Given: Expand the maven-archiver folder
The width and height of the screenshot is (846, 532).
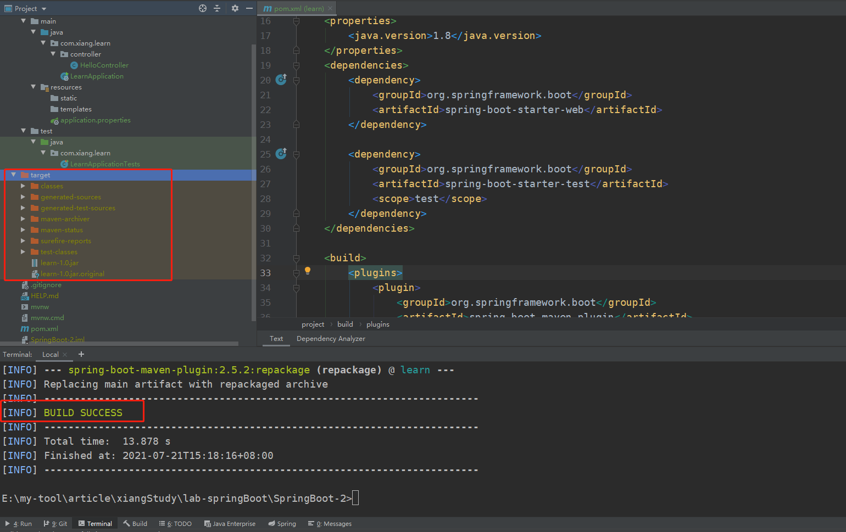Looking at the screenshot, I should [23, 219].
